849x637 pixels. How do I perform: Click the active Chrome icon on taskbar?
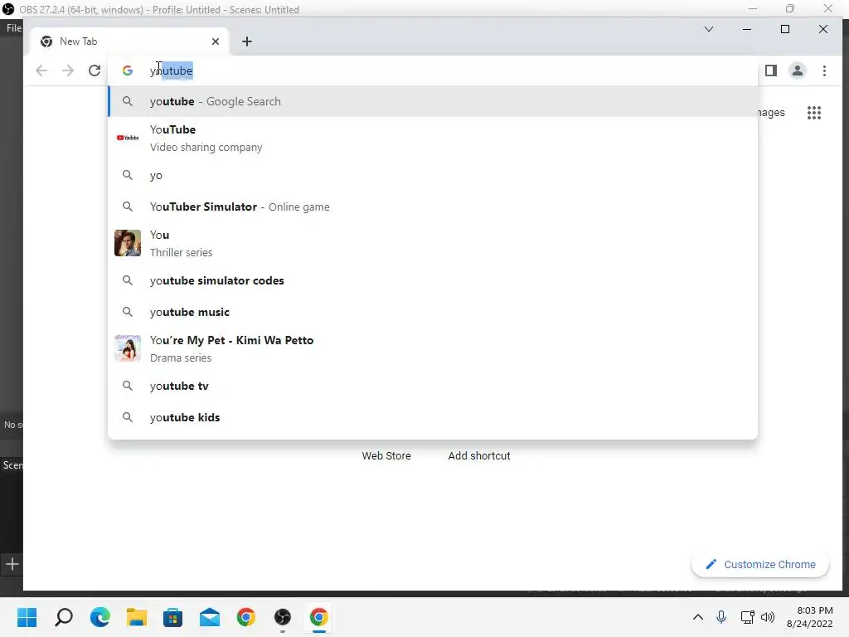319,617
